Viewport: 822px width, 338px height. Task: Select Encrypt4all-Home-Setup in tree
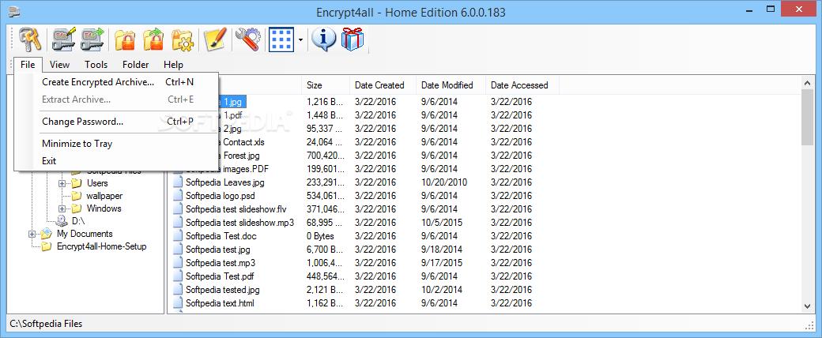[x=102, y=246]
